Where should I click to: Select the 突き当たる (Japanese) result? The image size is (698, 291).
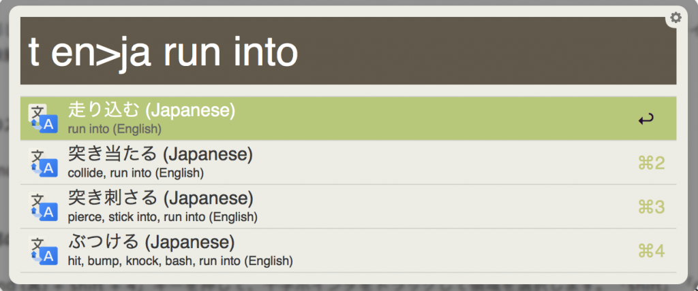click(348, 162)
